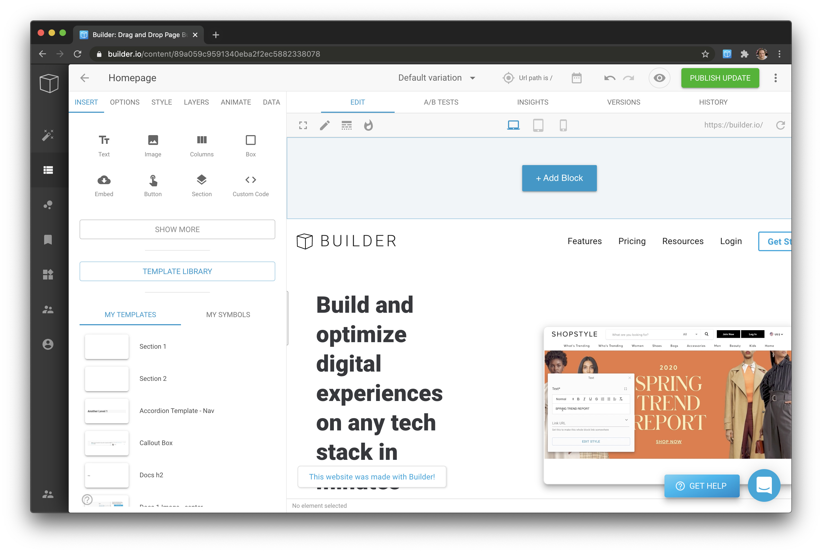
Task: Toggle preview with the eye button
Action: click(x=659, y=78)
